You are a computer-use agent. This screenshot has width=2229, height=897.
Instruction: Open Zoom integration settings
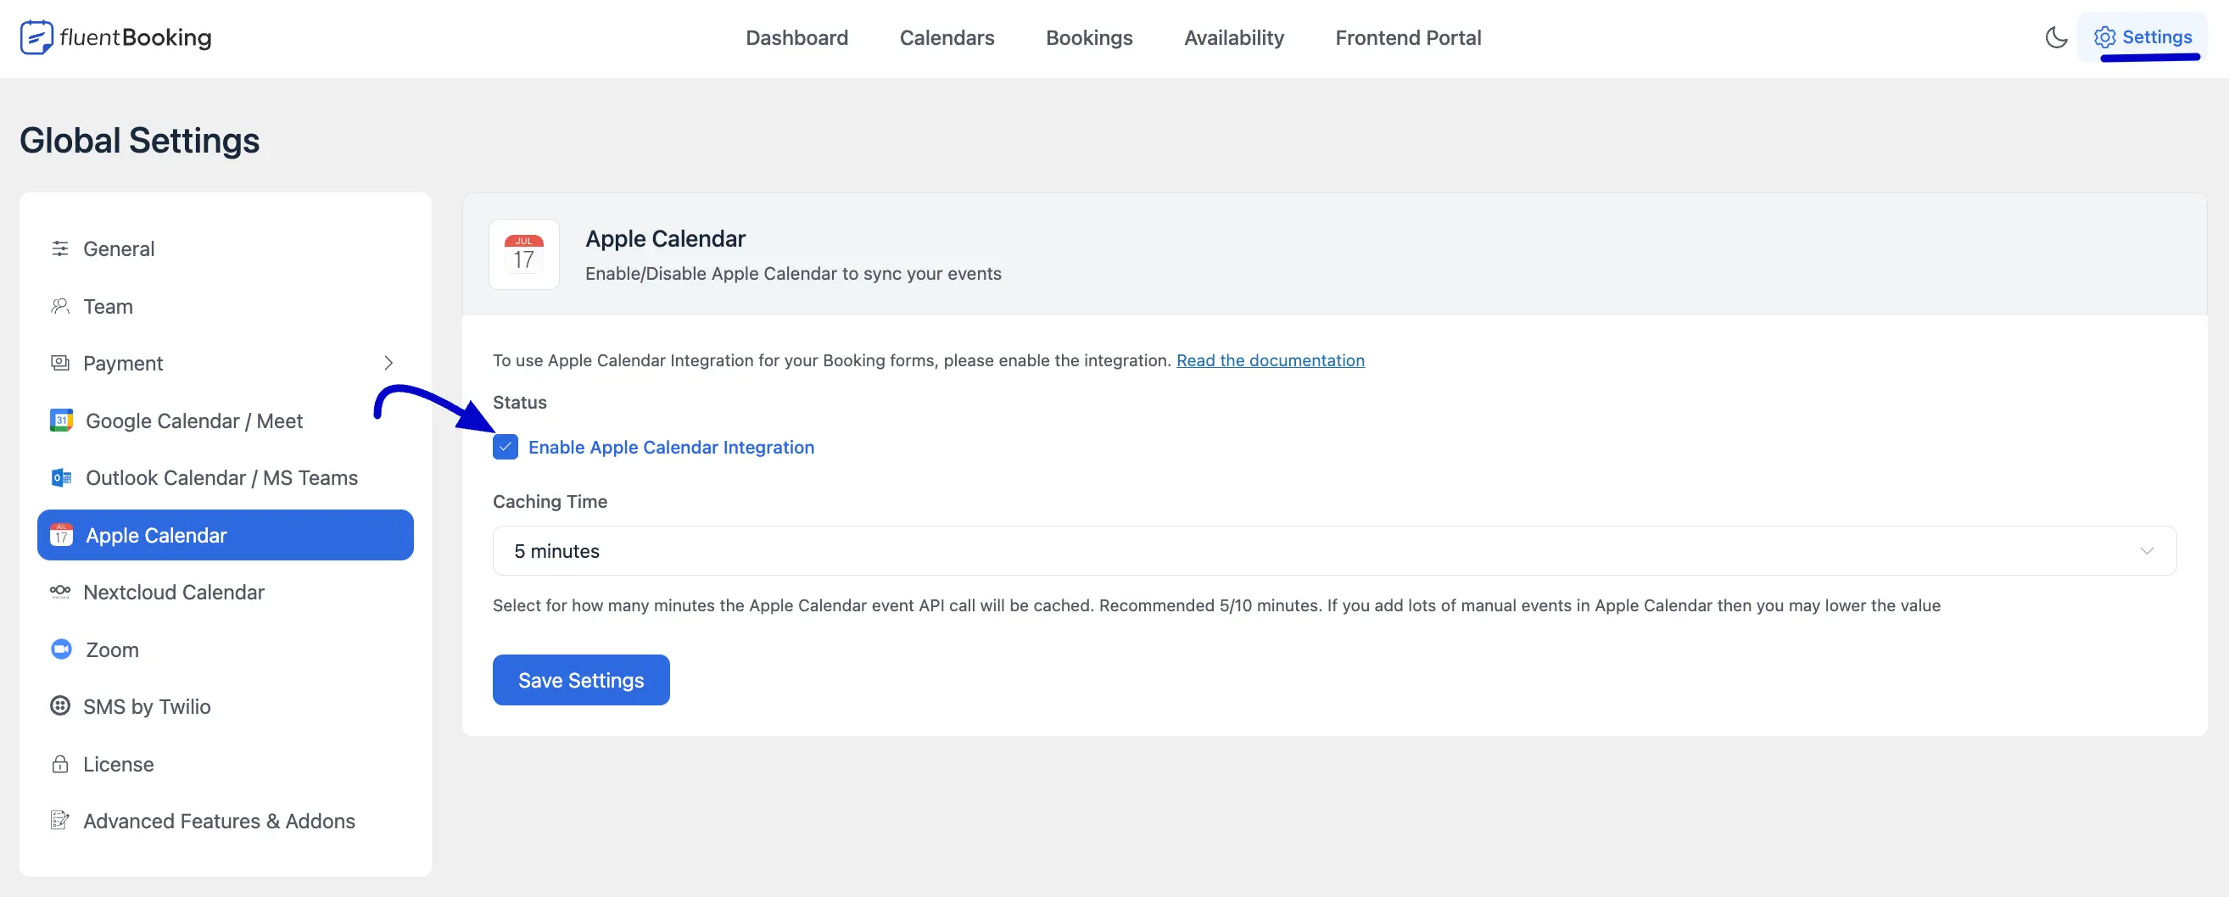point(225,649)
